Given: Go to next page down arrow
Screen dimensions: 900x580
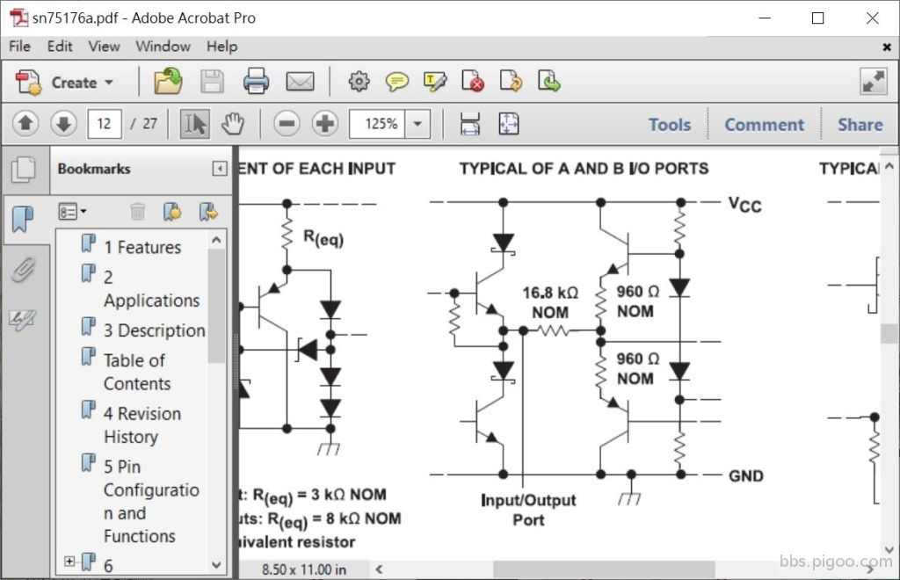Looking at the screenshot, I should tap(63, 123).
